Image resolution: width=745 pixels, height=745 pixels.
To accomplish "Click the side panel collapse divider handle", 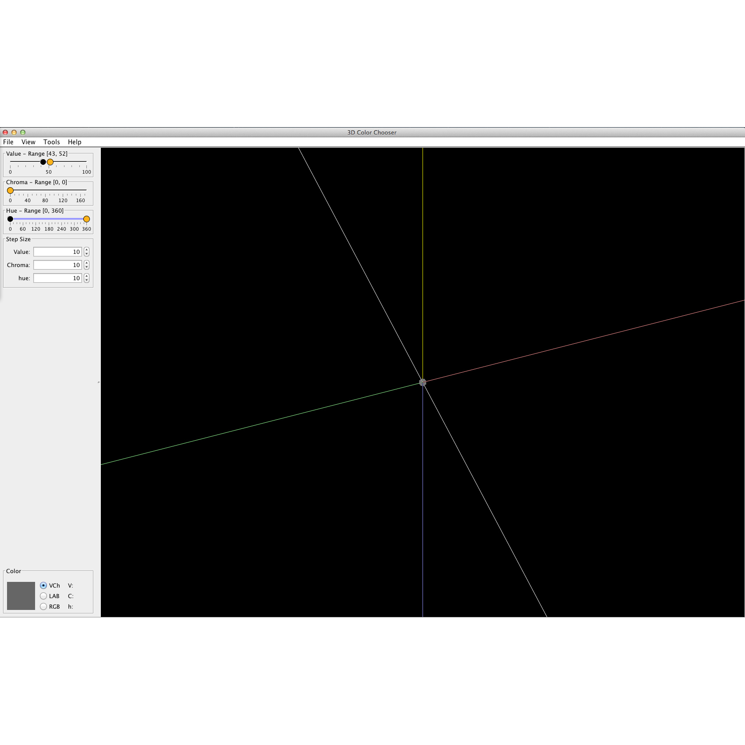I will pyautogui.click(x=99, y=382).
